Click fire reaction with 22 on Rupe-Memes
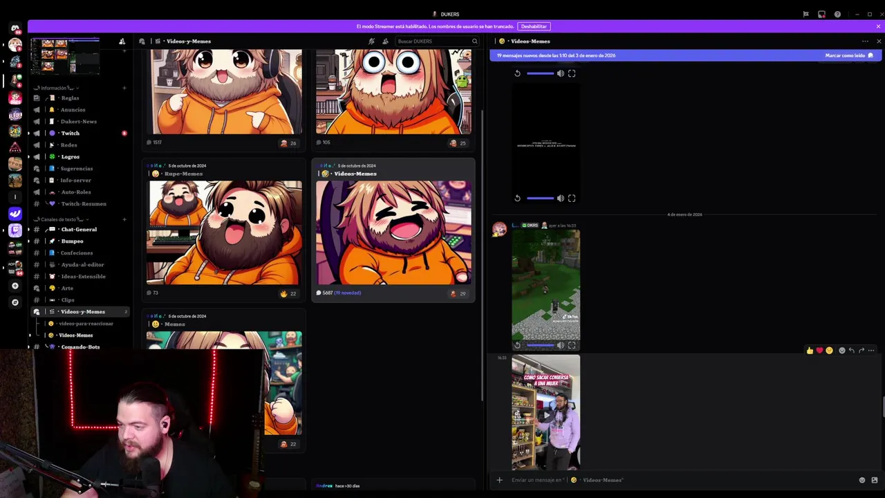 point(289,293)
